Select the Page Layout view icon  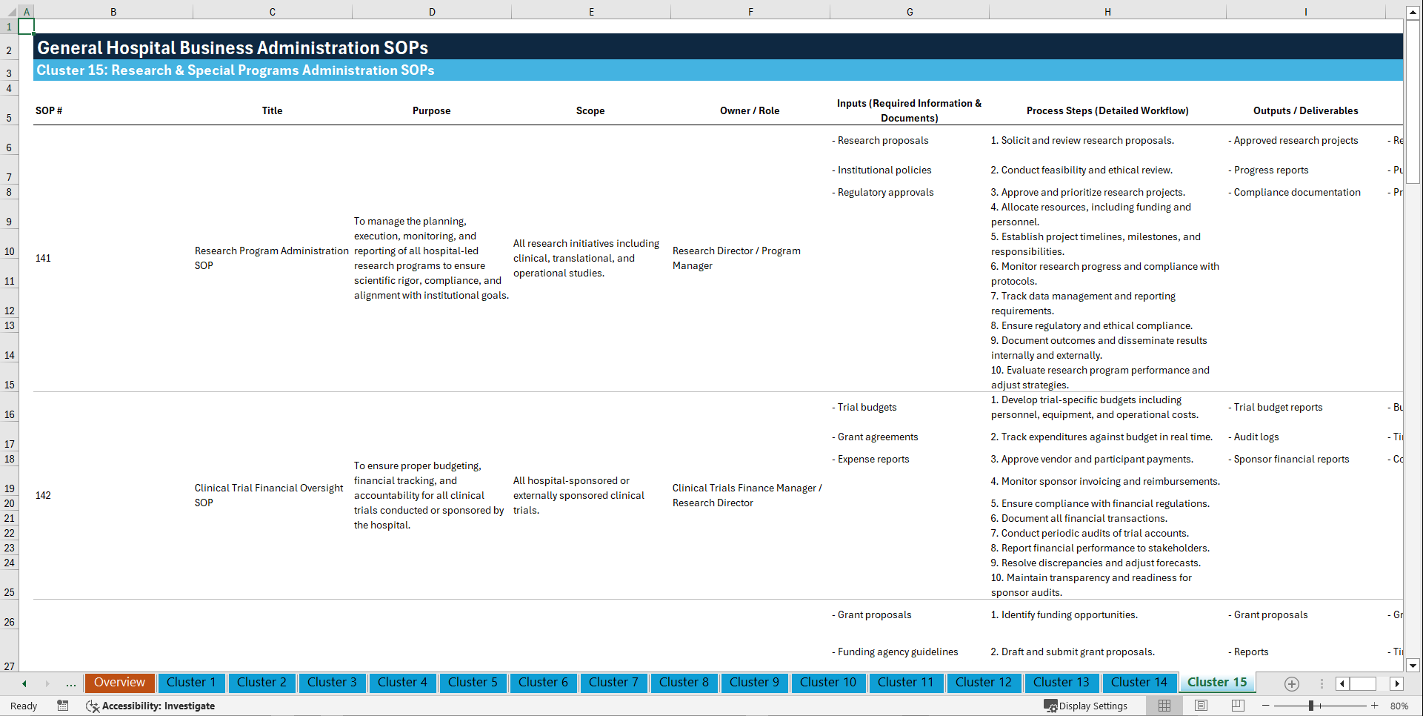[1201, 706]
